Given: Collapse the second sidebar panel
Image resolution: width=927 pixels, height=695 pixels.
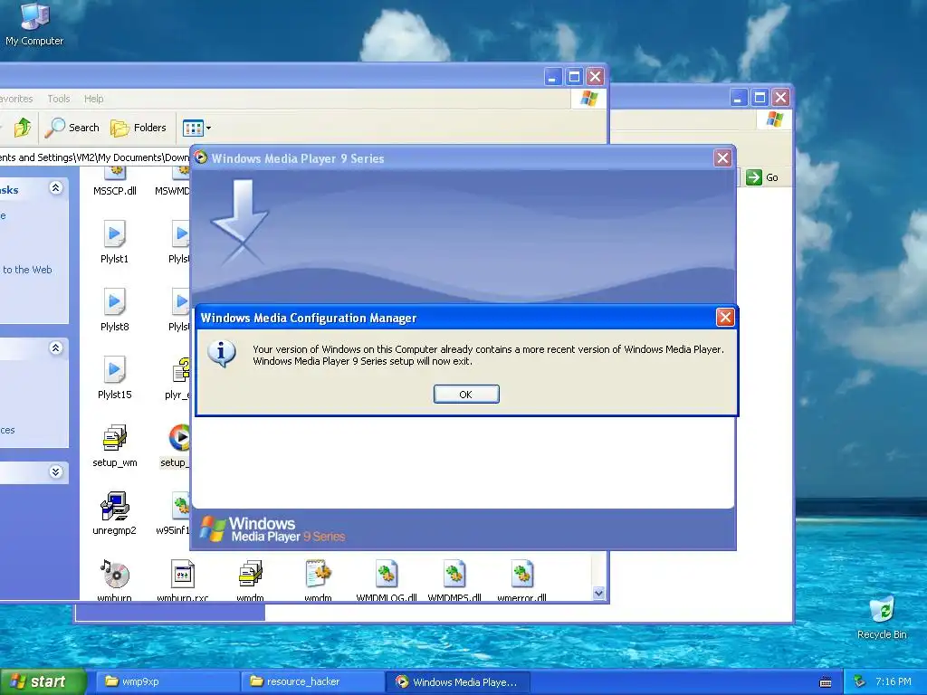Looking at the screenshot, I should click(x=55, y=347).
